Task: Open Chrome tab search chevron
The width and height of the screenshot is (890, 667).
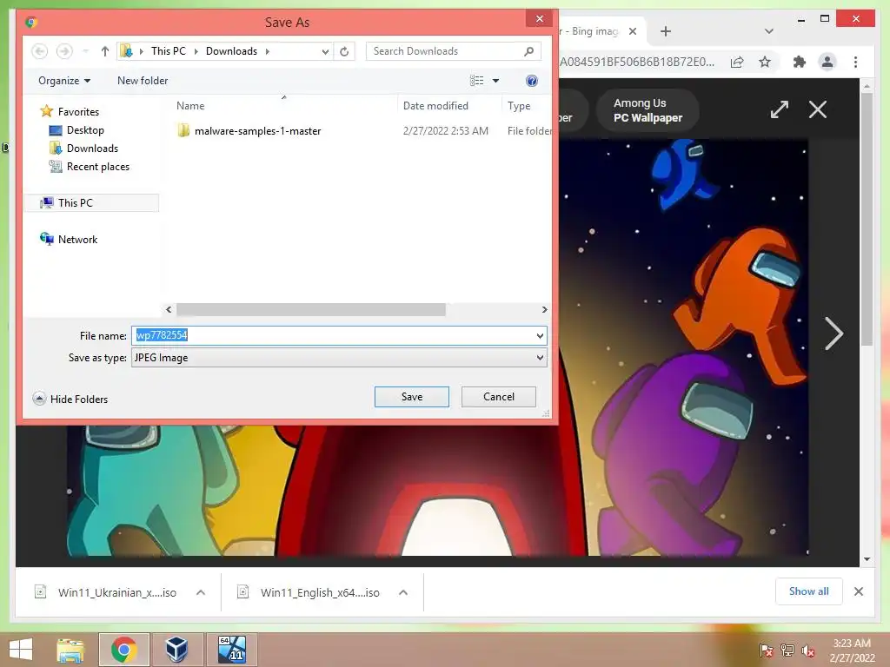Action: [x=769, y=31]
